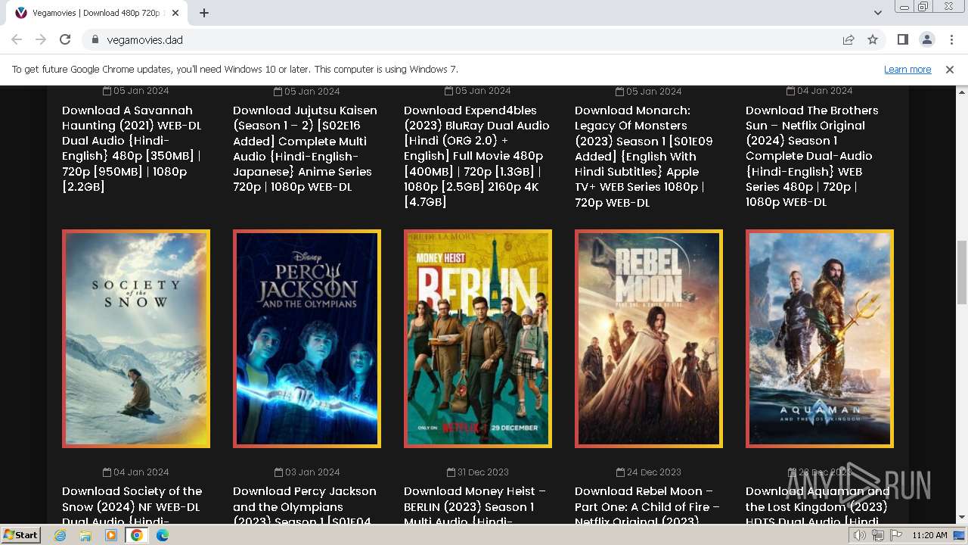Image resolution: width=968 pixels, height=545 pixels.
Task: Select the Rebel Moon poster
Action: point(649,338)
